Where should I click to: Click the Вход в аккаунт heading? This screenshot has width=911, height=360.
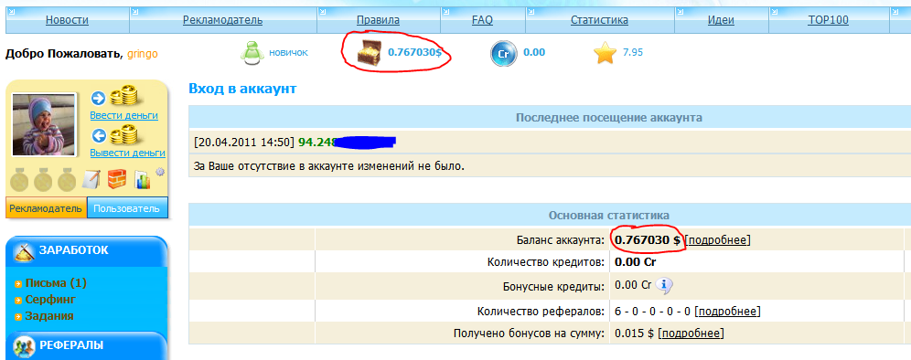(x=243, y=89)
